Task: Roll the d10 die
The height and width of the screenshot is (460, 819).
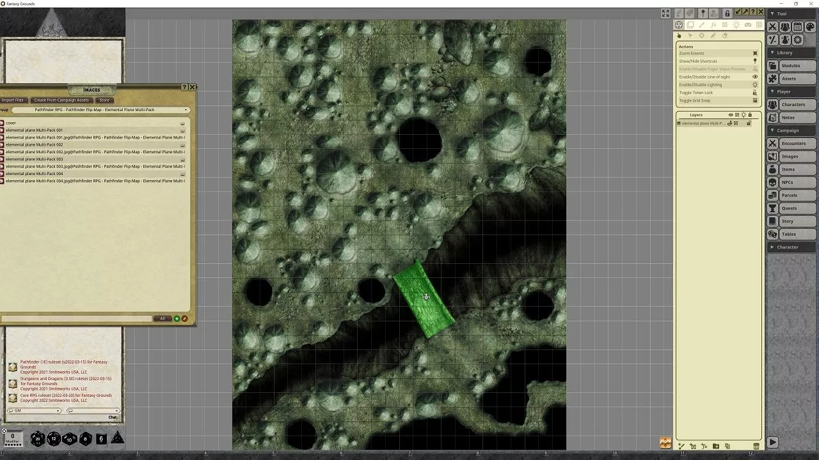Action: (69, 439)
